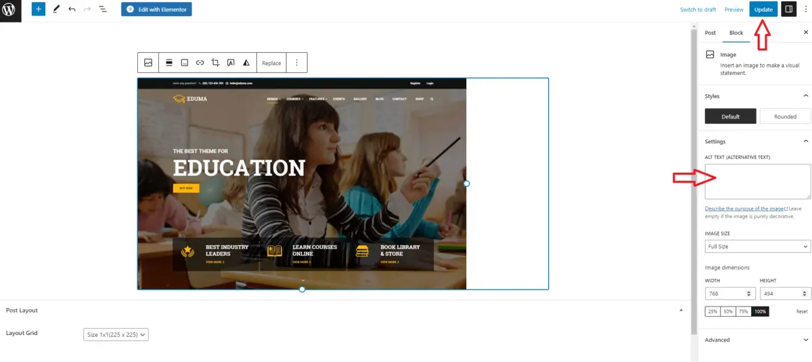The height and width of the screenshot is (362, 812).
Task: Click the Update button
Action: pyautogui.click(x=763, y=9)
